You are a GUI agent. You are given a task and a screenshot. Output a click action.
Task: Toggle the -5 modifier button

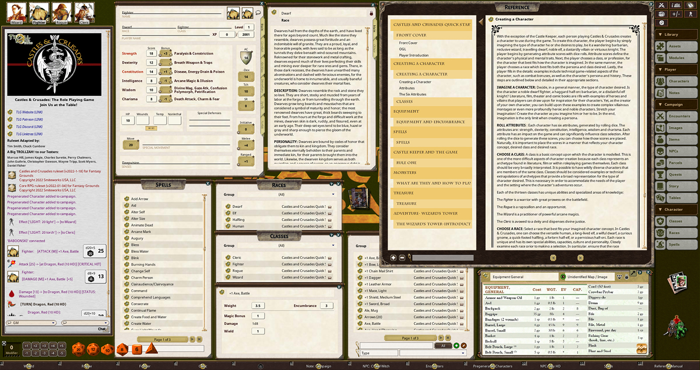[x=61, y=353]
